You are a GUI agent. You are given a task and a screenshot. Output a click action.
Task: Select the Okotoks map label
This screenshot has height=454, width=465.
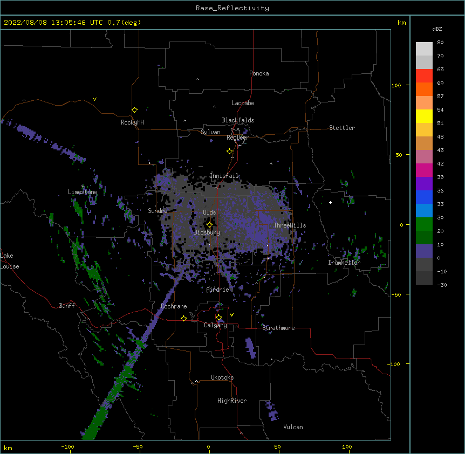coord(222,377)
